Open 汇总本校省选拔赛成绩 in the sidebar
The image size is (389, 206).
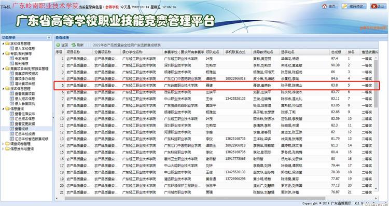tap(32, 139)
